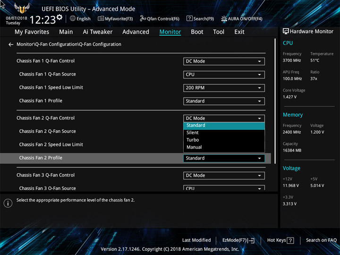The height and width of the screenshot is (255, 340).
Task: Click the time settings gear icon
Action: (x=59, y=17)
